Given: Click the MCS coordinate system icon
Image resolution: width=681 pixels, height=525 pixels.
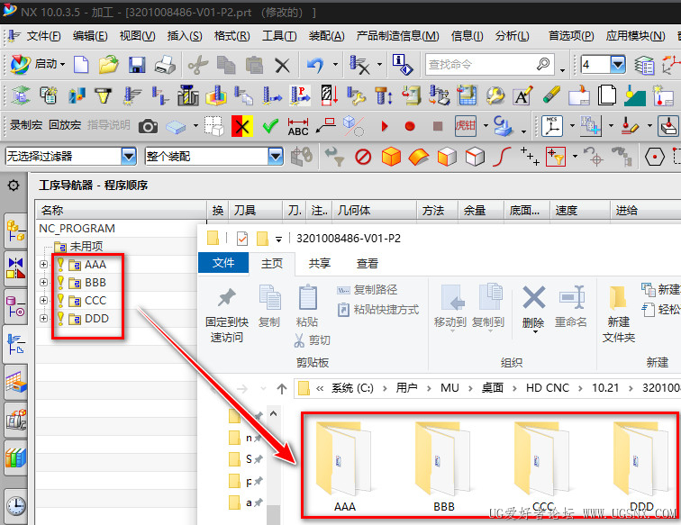Looking at the screenshot, I should [552, 126].
